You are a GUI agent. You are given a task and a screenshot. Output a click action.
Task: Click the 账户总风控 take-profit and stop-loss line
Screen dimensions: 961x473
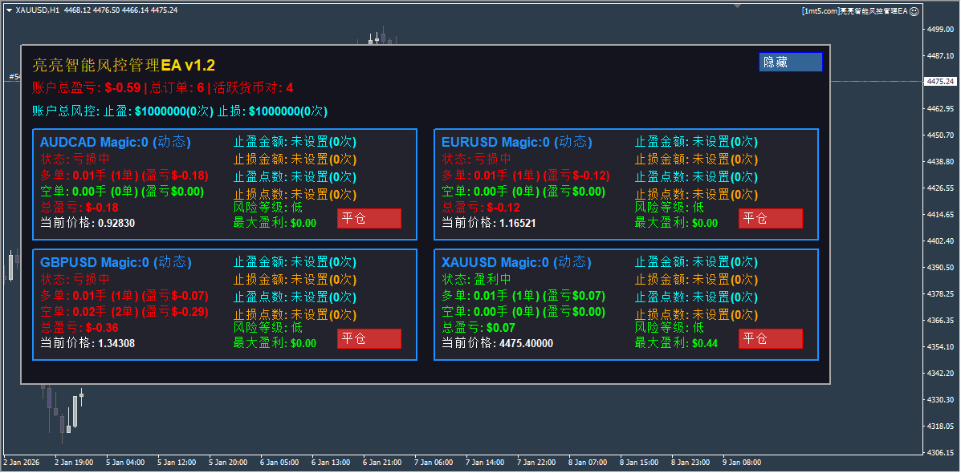coord(179,111)
